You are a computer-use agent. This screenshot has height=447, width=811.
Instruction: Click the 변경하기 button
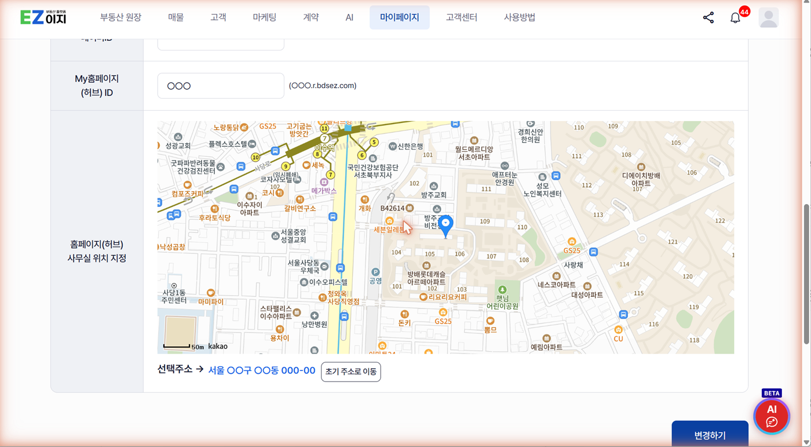click(x=710, y=435)
